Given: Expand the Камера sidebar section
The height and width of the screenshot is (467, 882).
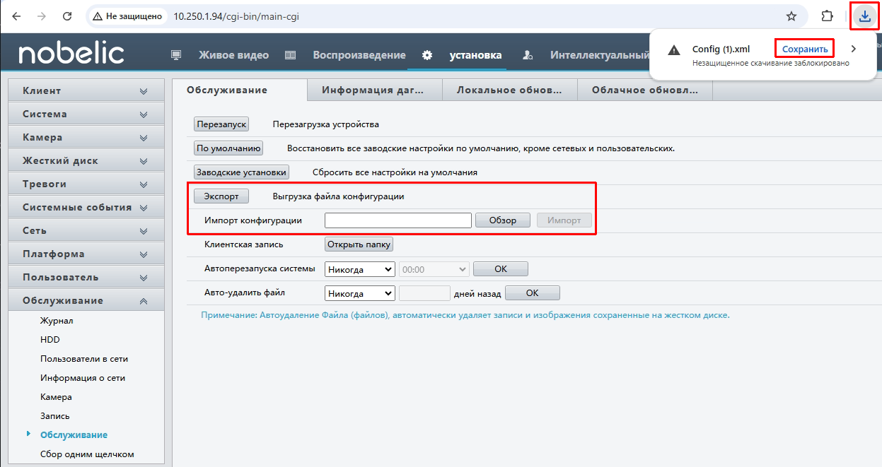Looking at the screenshot, I should [x=86, y=137].
